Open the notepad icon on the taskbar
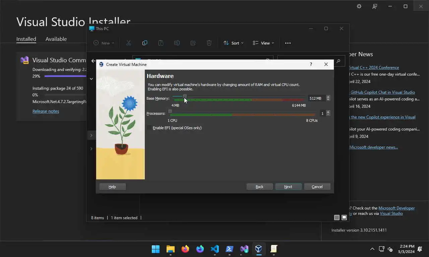 [x=274, y=249]
